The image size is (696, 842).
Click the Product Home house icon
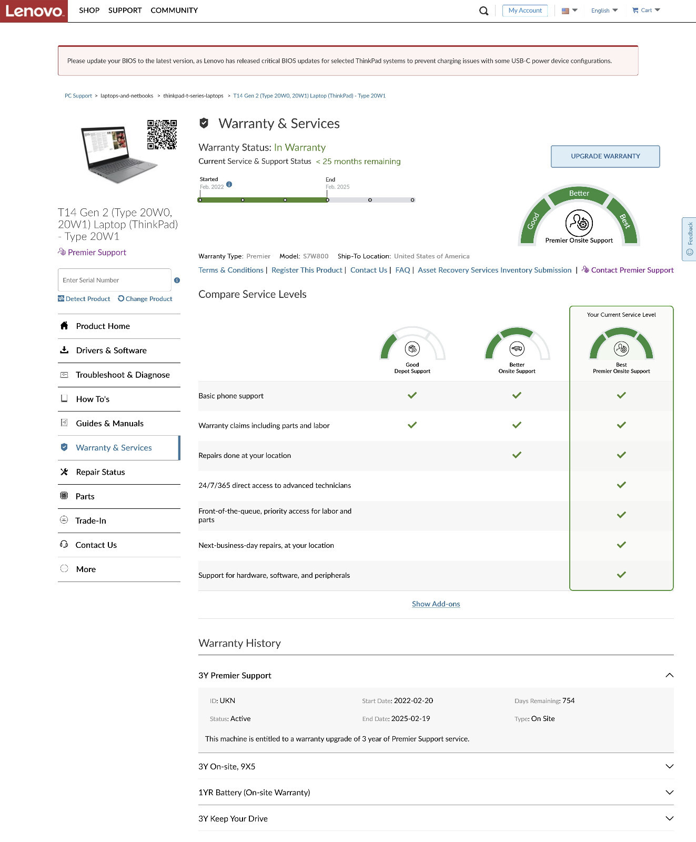coord(64,325)
